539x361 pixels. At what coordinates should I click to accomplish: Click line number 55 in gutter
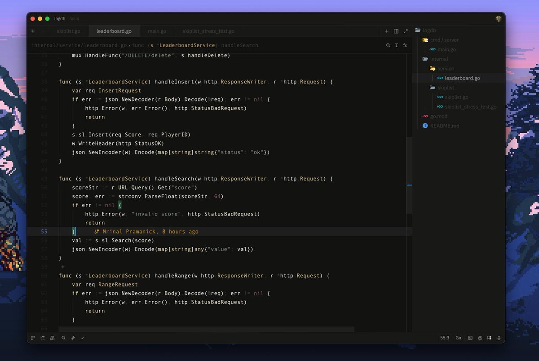pos(44,232)
